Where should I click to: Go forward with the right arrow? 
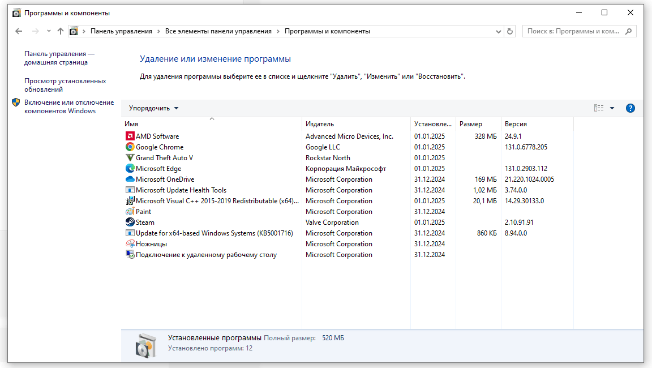pyautogui.click(x=35, y=31)
